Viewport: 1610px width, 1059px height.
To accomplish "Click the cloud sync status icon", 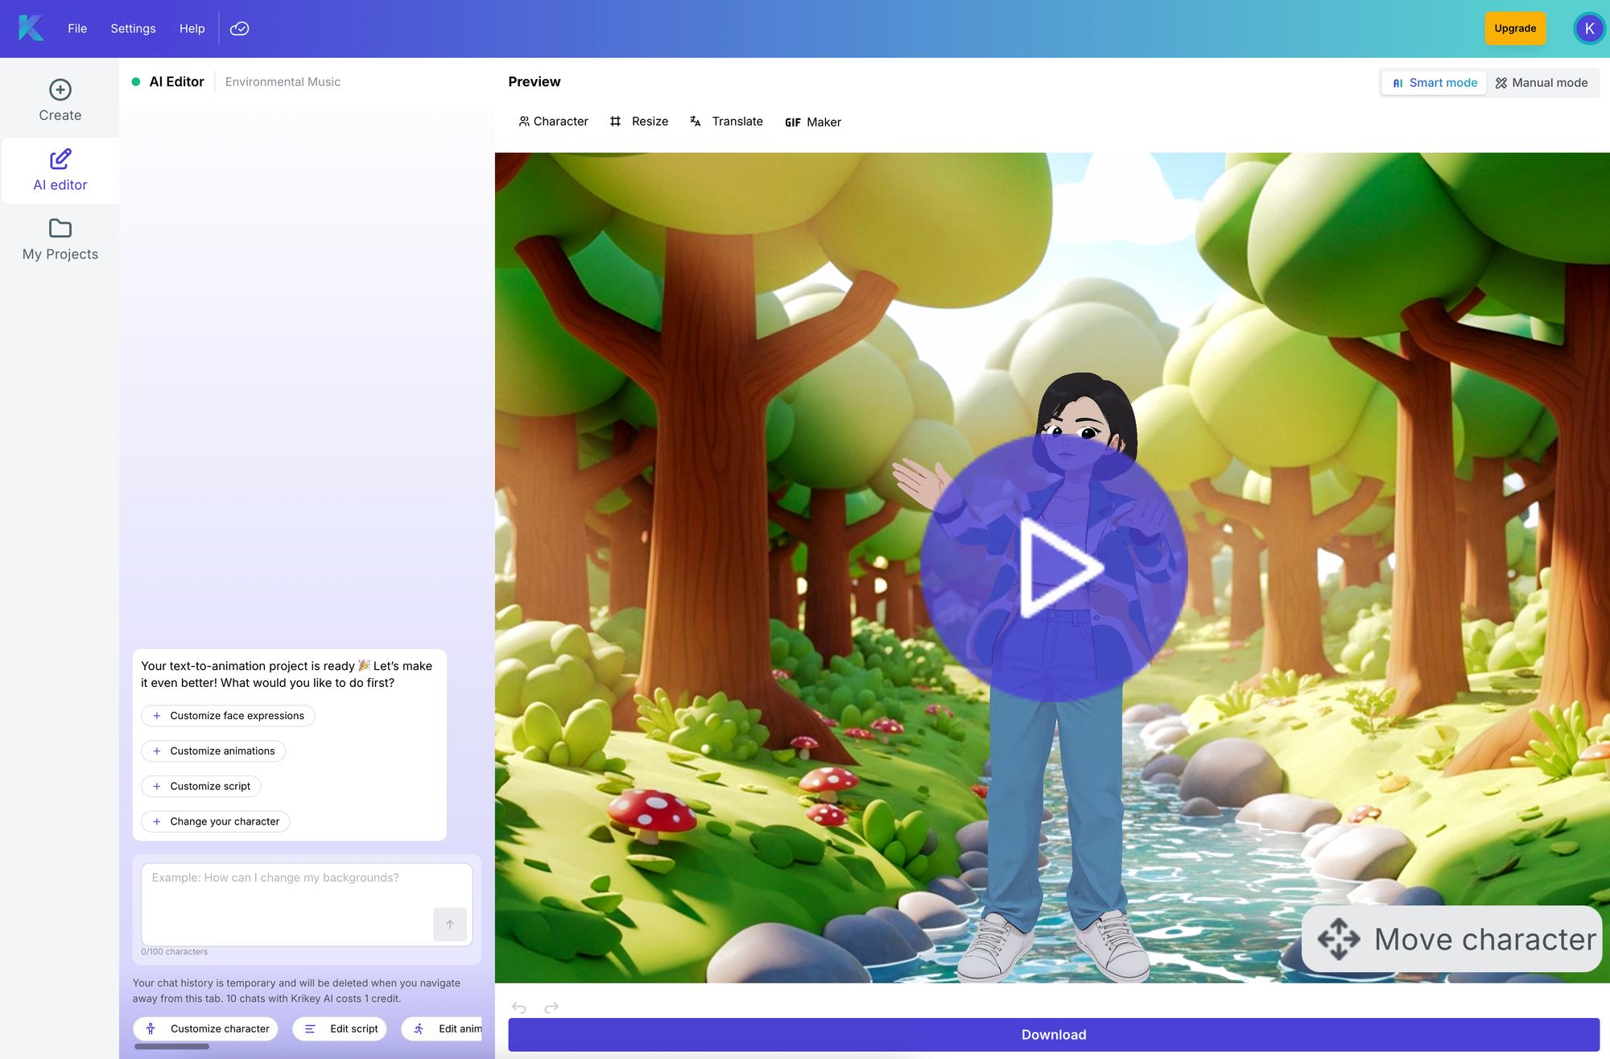I will pyautogui.click(x=239, y=28).
